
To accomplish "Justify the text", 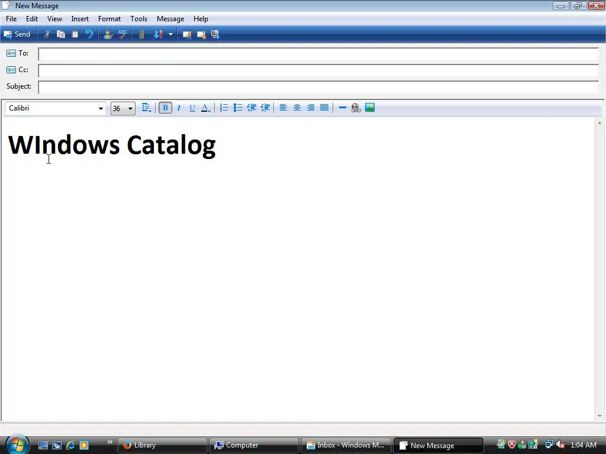I will tap(324, 108).
